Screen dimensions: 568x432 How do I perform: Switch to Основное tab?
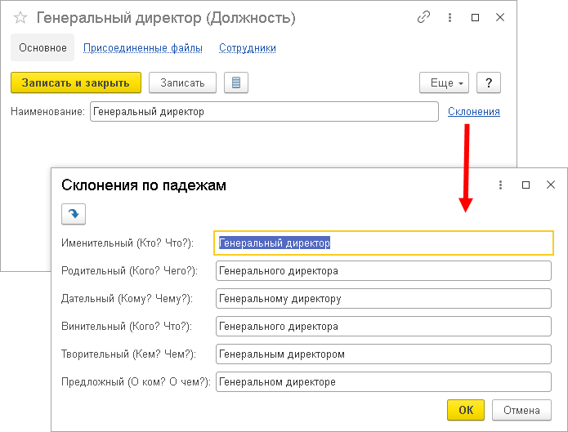tap(42, 48)
